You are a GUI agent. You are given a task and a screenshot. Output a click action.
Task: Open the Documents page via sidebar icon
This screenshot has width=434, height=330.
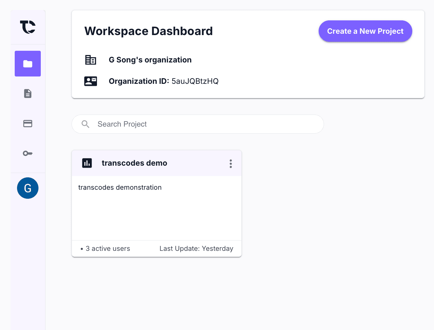28,94
